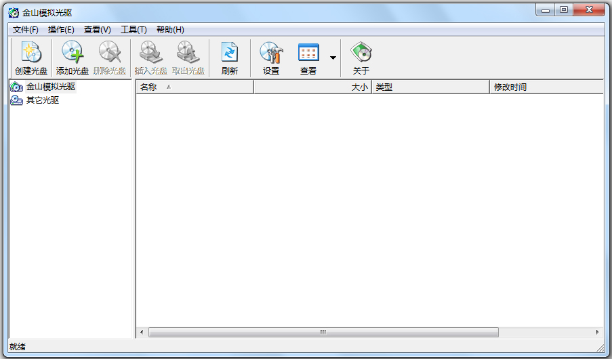Open the 关于 (About) toolbar icon
612x359 pixels.
point(361,58)
